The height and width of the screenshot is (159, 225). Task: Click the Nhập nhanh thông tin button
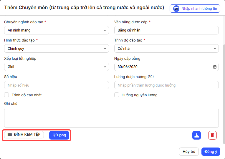pos(195,9)
